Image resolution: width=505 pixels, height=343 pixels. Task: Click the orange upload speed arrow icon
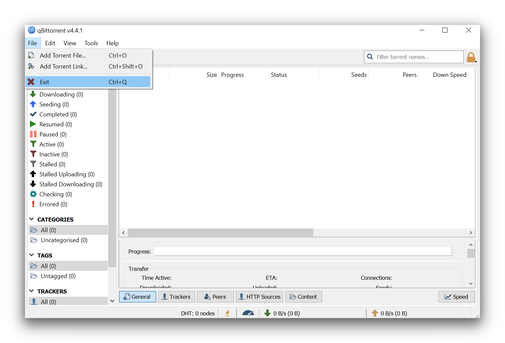[375, 313]
